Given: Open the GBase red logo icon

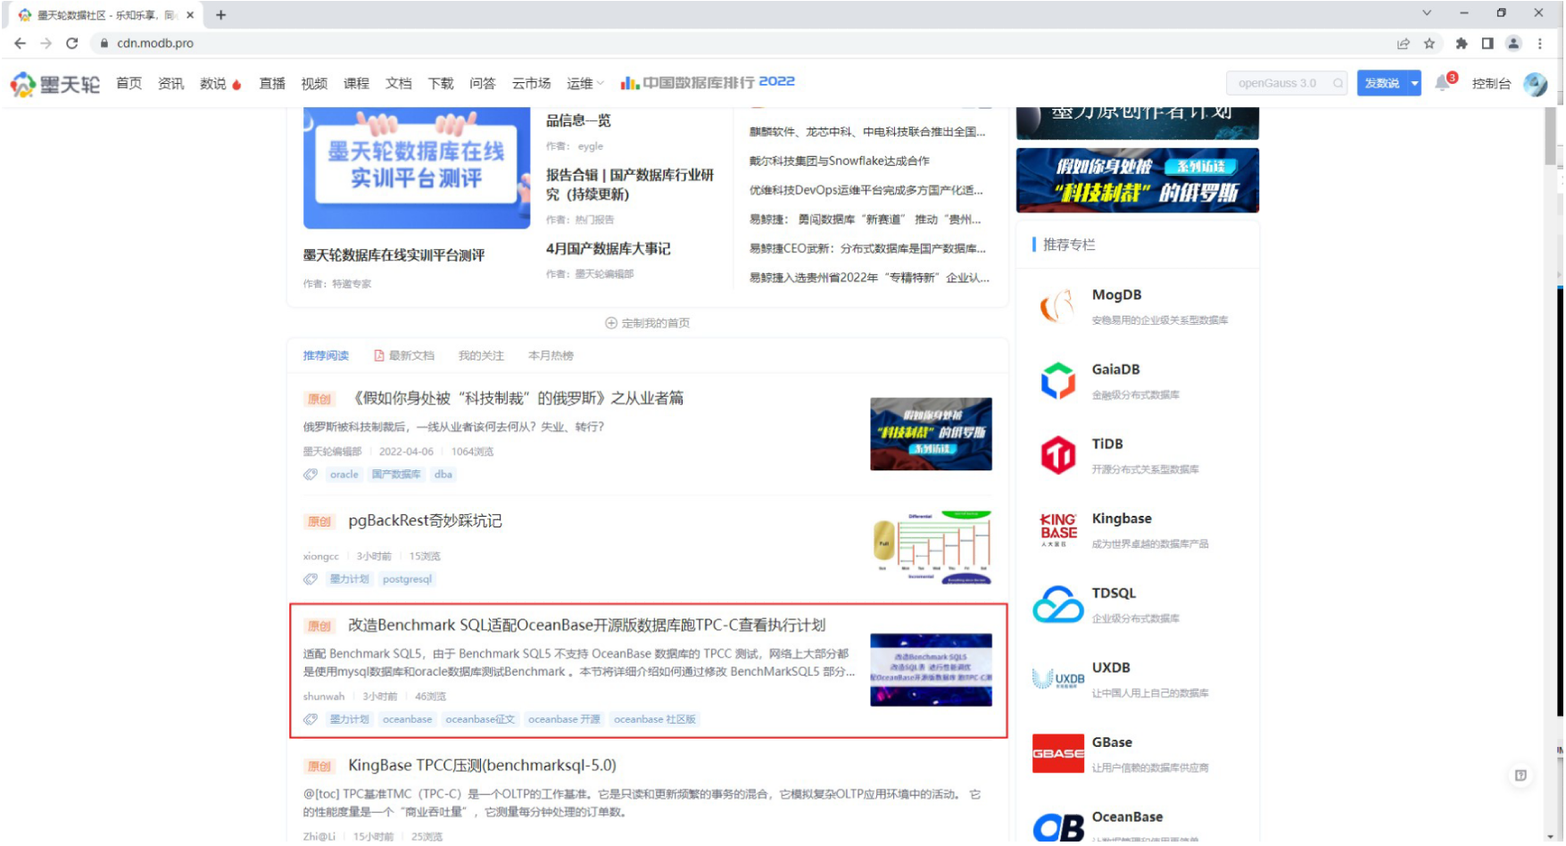Looking at the screenshot, I should [x=1058, y=753].
